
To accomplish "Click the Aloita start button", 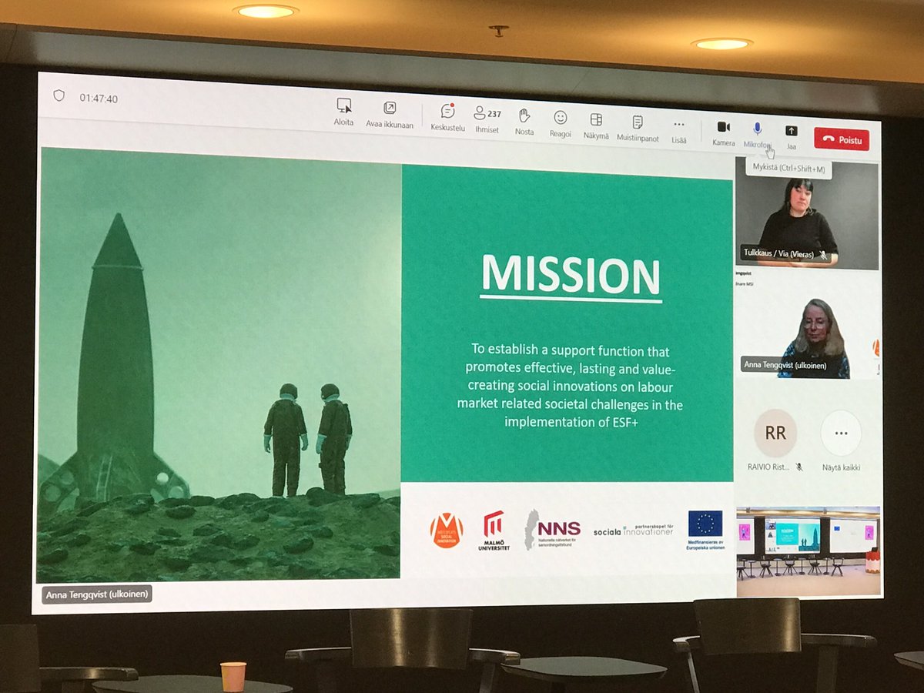I will pyautogui.click(x=343, y=112).
